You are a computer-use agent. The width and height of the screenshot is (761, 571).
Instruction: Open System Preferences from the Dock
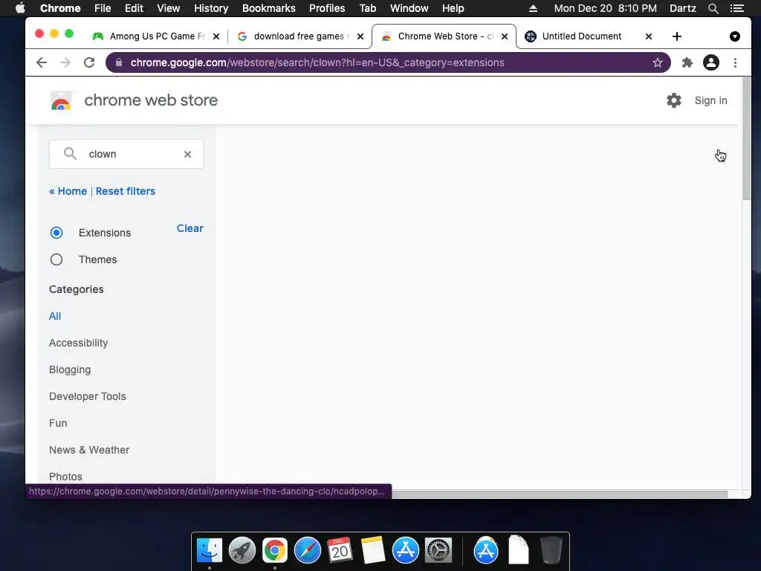(438, 551)
